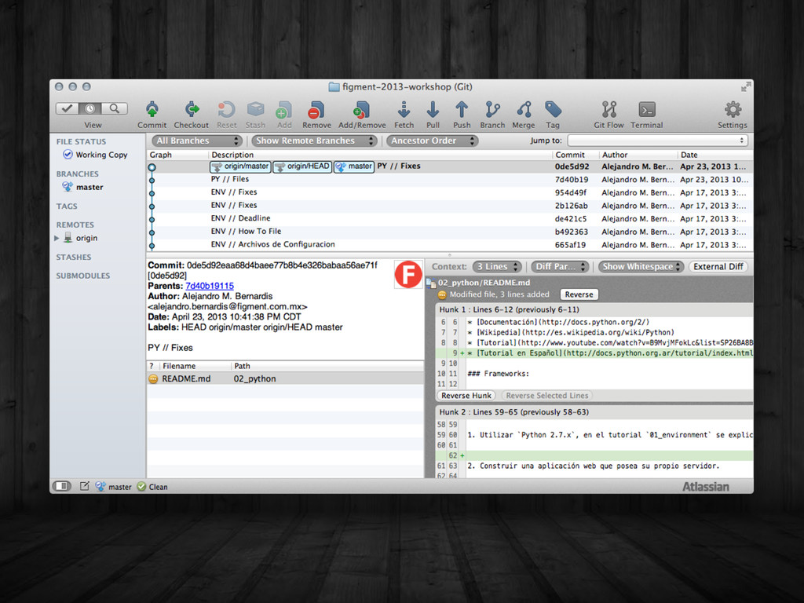Click master branch icon in status bar
This screenshot has height=603, width=804.
pyautogui.click(x=100, y=486)
